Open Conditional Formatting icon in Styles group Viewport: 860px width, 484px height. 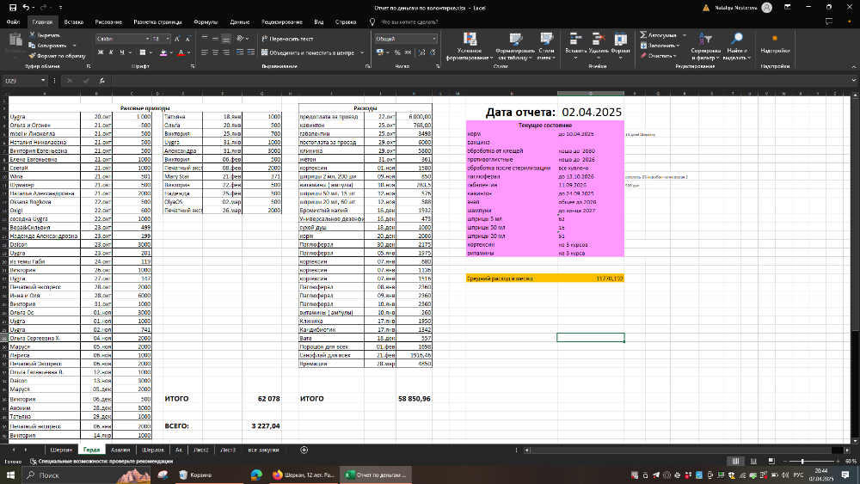pos(470,38)
